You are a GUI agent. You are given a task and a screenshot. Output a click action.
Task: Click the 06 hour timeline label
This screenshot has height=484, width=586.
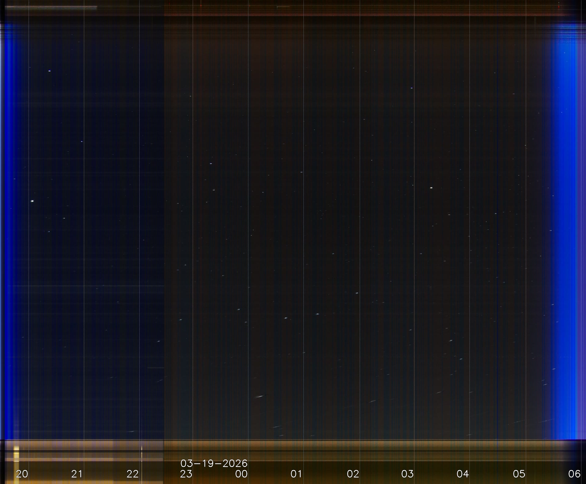(x=574, y=474)
